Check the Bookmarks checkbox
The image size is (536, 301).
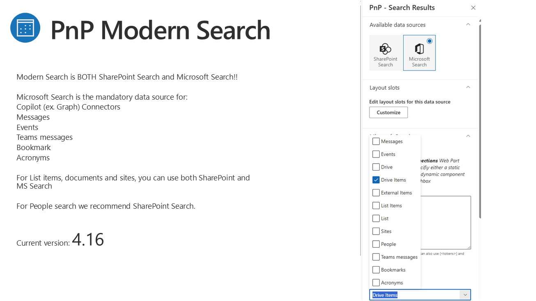376,270
